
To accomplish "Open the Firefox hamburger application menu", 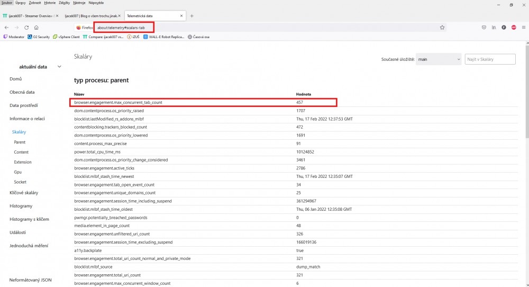I will point(523,27).
